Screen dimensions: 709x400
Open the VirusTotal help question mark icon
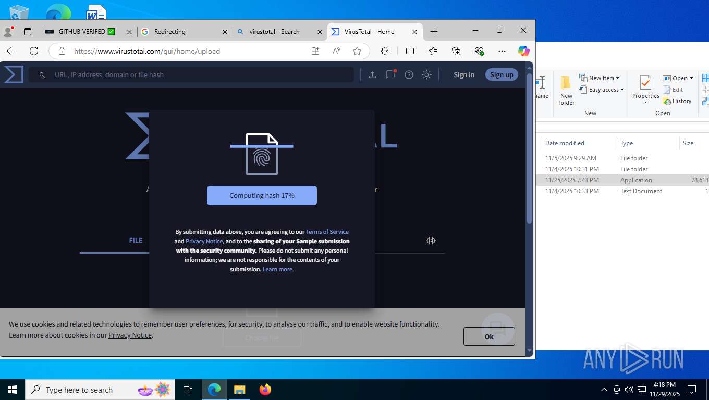click(409, 74)
